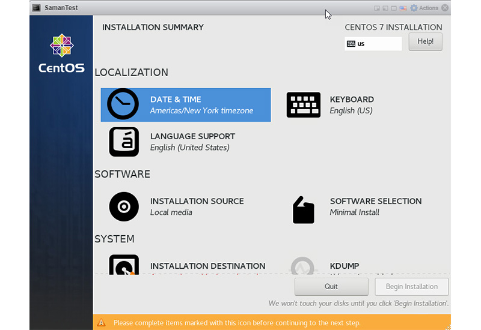Click the CentOS logo in the sidebar

(61, 47)
